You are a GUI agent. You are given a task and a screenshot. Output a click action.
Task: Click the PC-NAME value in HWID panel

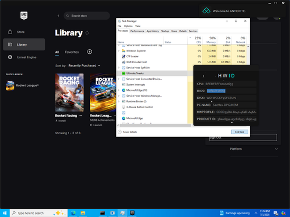tap(225, 105)
